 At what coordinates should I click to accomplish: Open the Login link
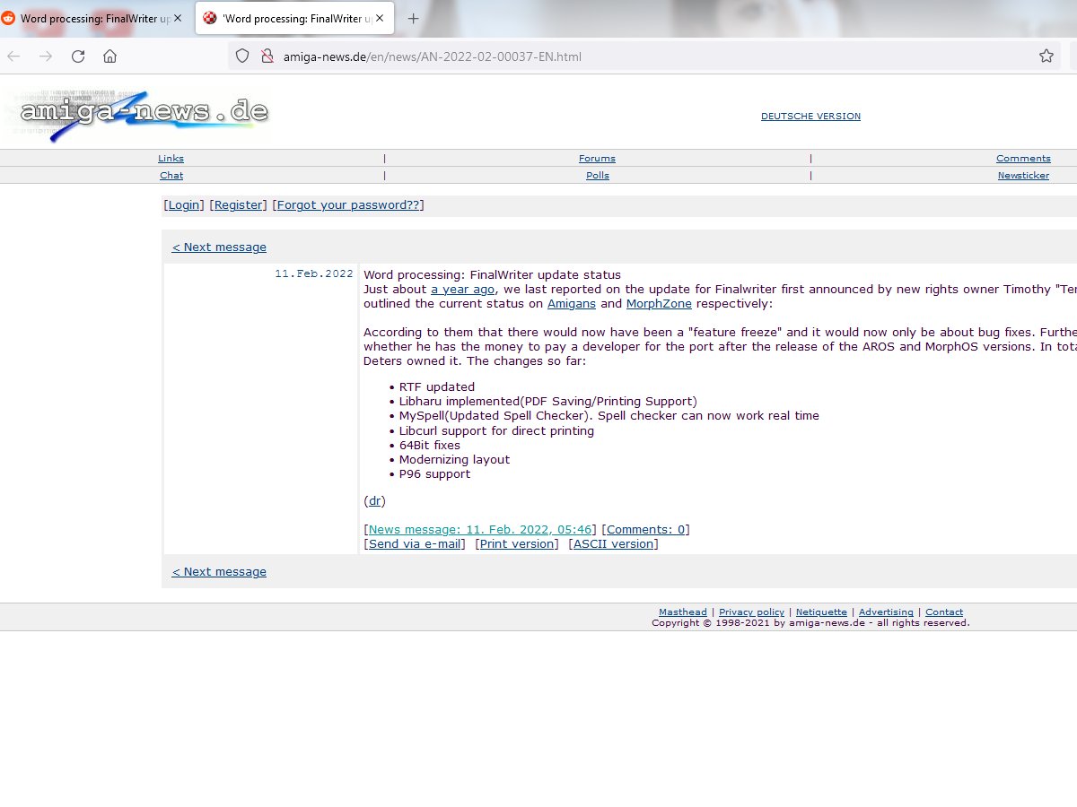tap(184, 205)
